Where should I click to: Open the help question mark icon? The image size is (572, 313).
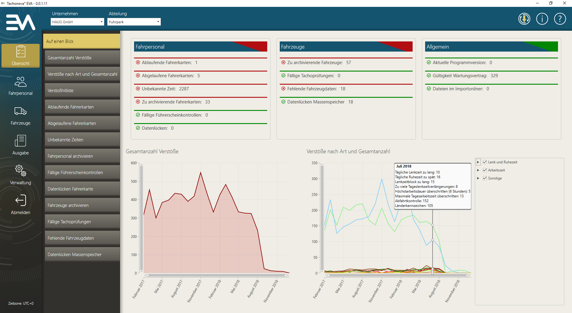pyautogui.click(x=560, y=19)
